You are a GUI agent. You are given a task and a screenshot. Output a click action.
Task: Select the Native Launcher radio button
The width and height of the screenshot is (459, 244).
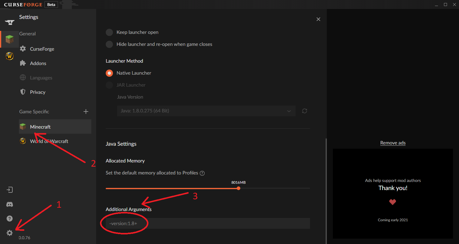coord(109,73)
